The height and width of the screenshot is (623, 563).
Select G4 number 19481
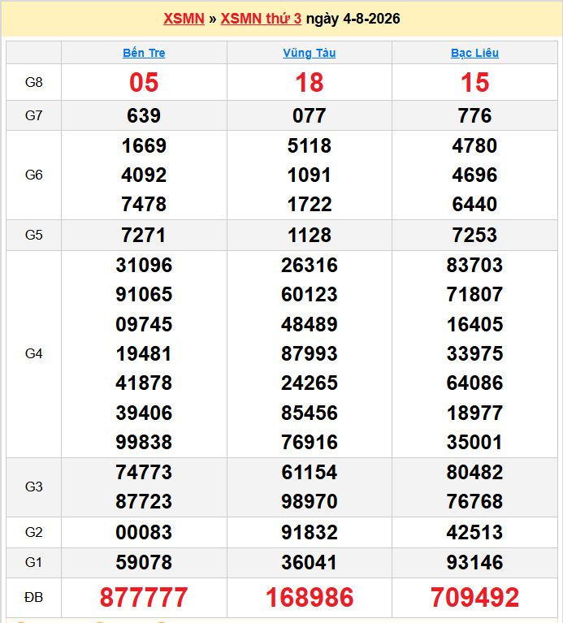(144, 353)
